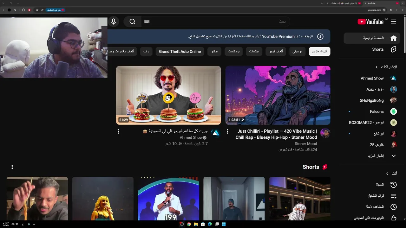
Task: Open the YouTube hamburger guide menu
Action: pyautogui.click(x=394, y=22)
